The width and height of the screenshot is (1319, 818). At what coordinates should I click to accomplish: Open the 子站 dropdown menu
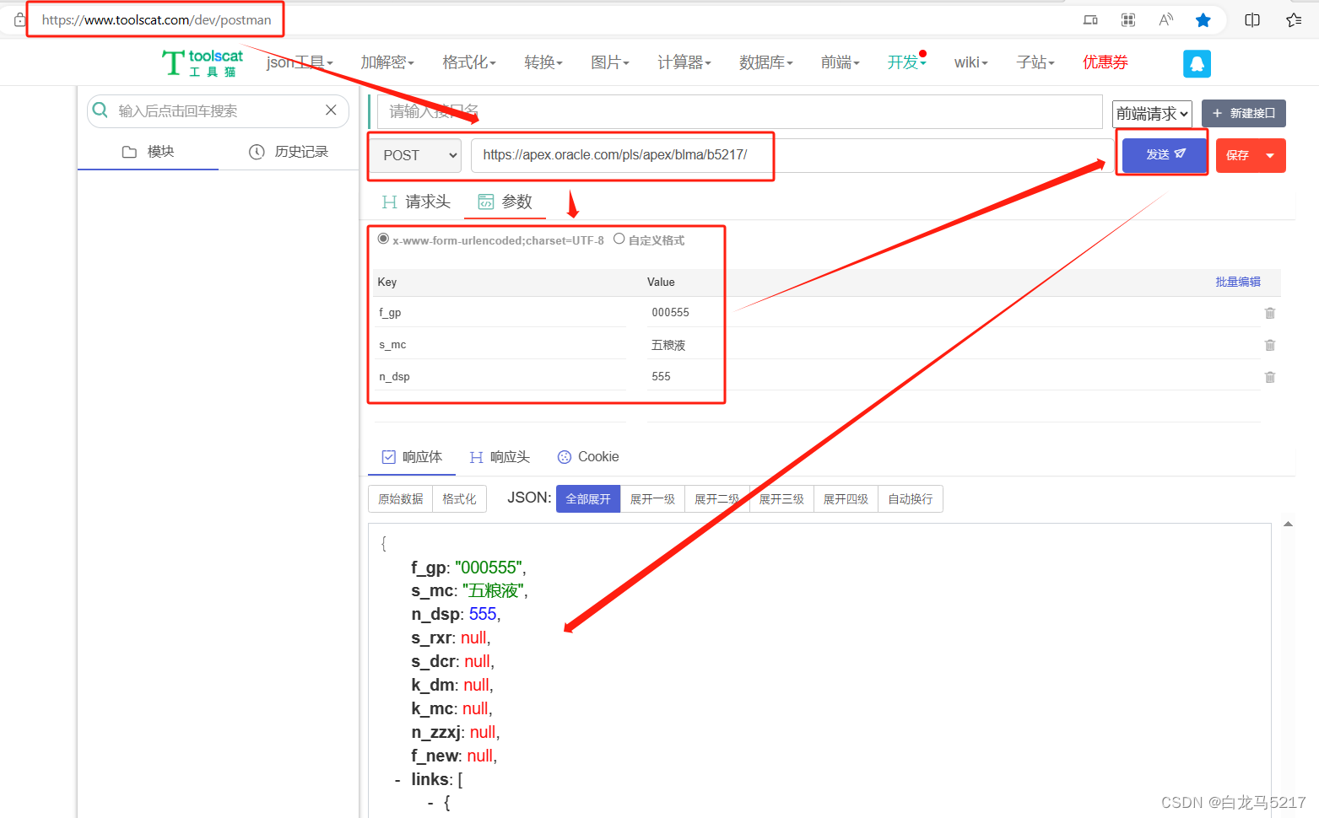pos(1035,62)
